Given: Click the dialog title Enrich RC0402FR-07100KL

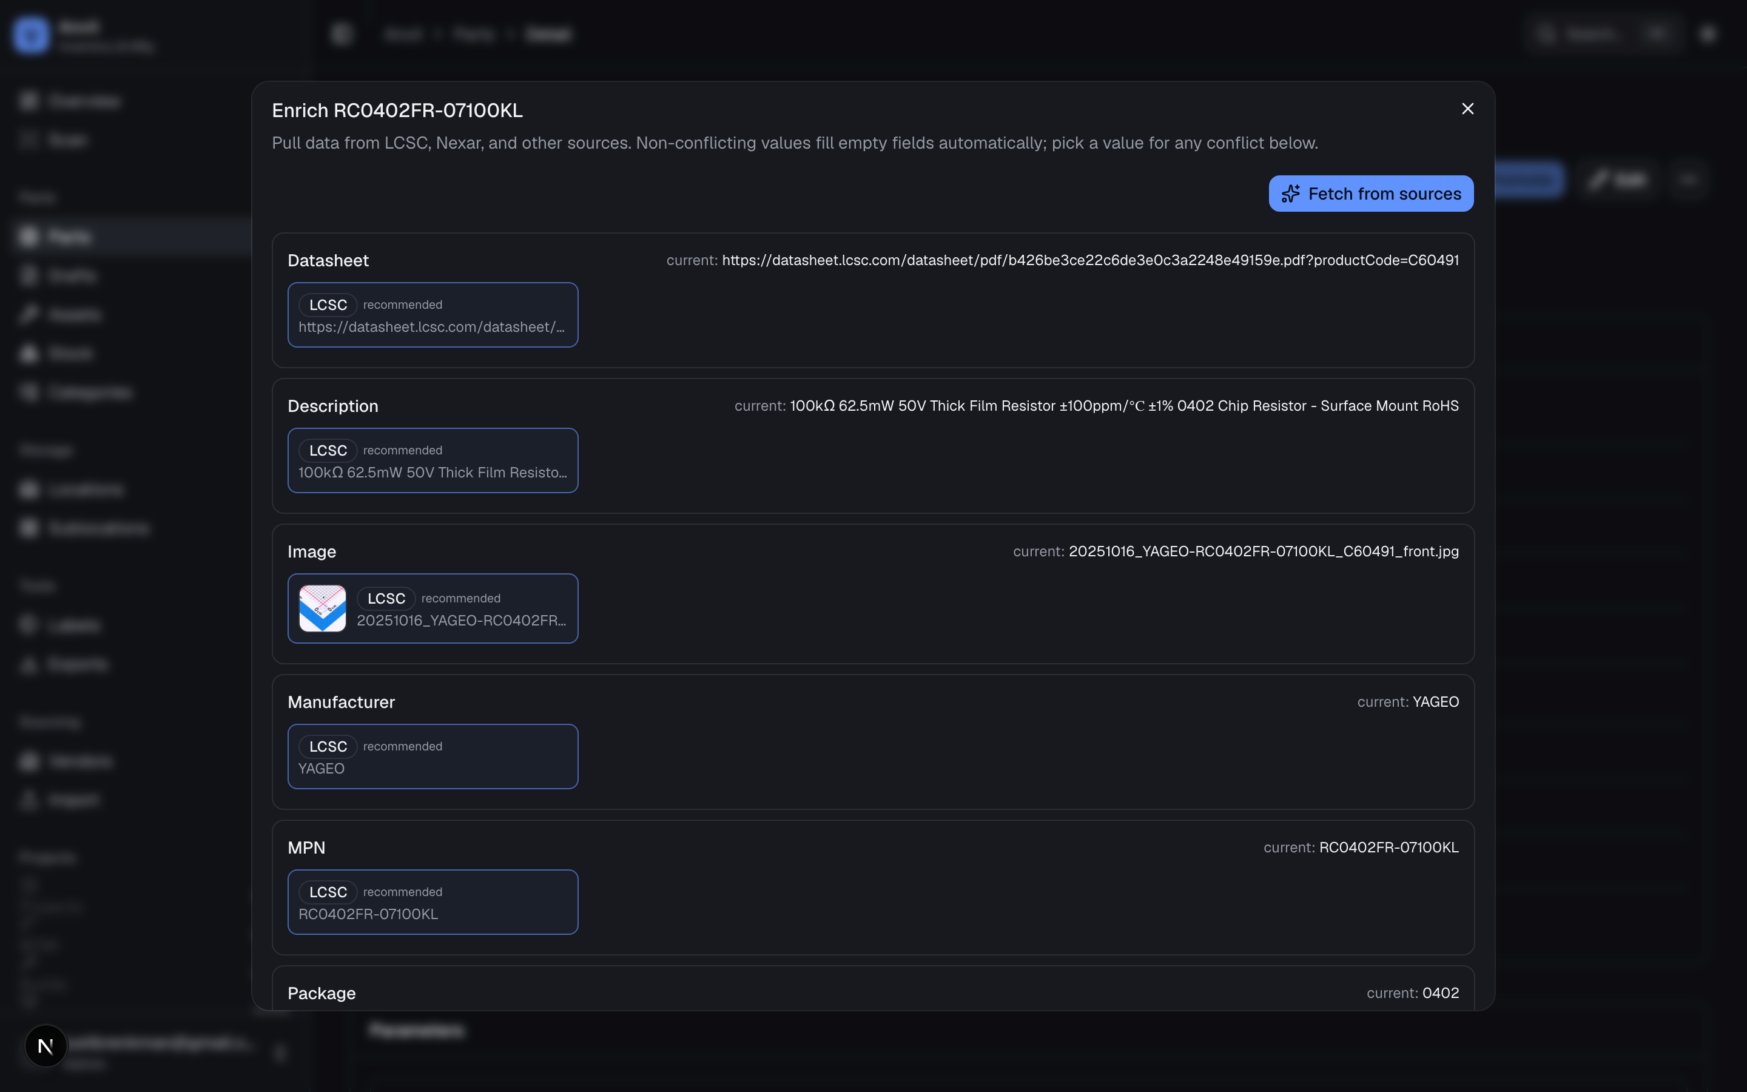Looking at the screenshot, I should (x=397, y=110).
